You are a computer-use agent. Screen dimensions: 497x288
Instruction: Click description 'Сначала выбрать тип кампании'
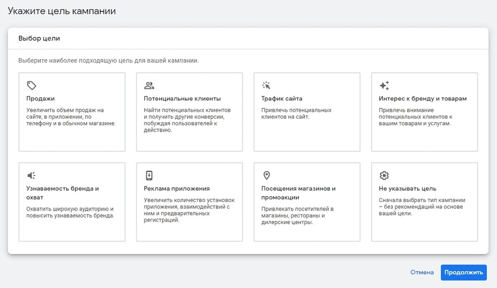pos(422,207)
